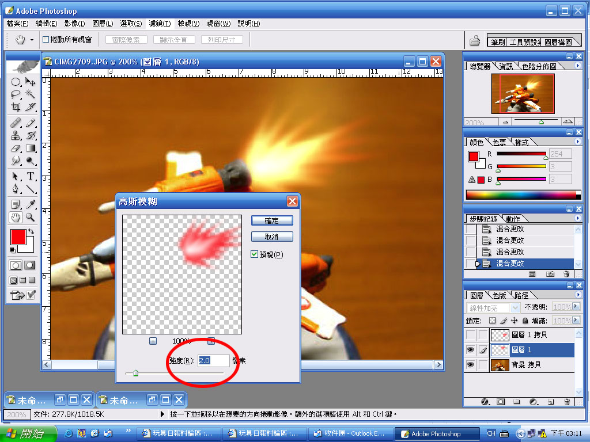
Task: Activate the Zoom magnifier tool
Action: coord(31,218)
